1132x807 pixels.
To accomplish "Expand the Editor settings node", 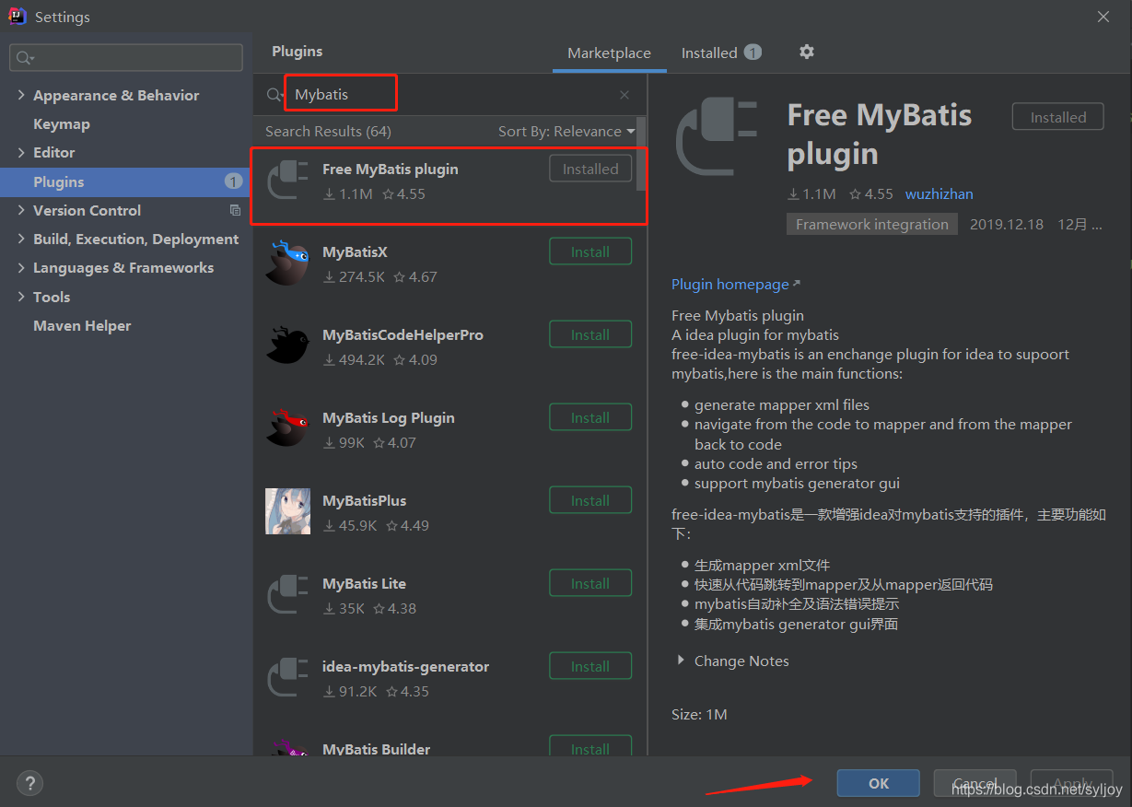I will [x=21, y=152].
